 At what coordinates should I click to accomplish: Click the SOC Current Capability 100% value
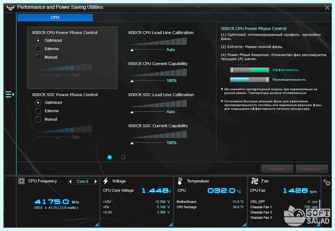[x=171, y=143]
